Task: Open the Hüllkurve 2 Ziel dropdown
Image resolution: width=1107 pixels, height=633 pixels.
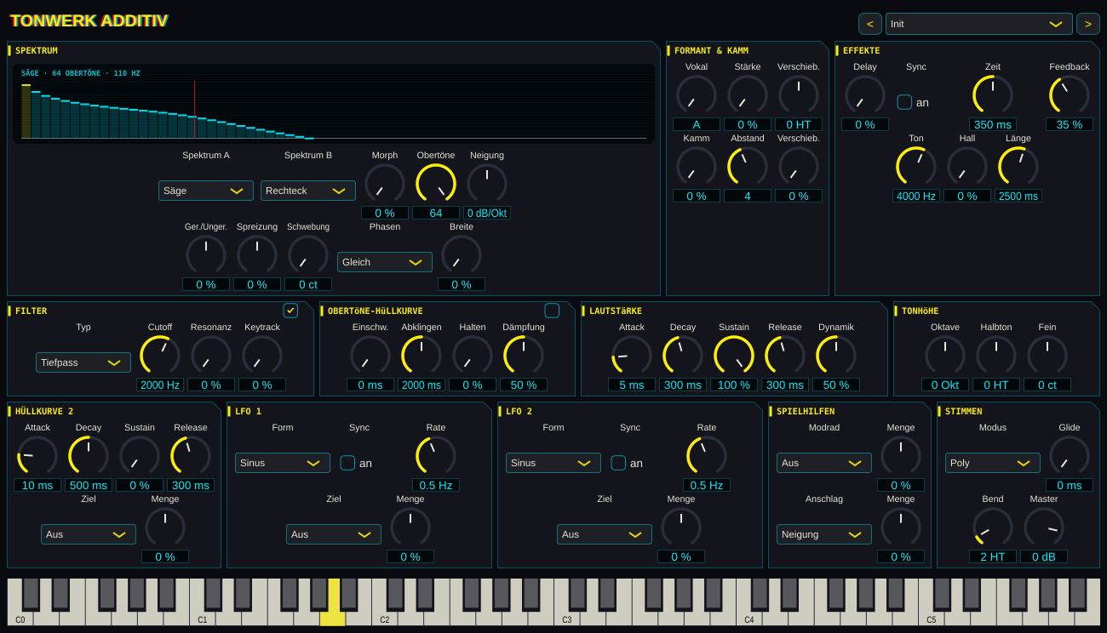Action: pyautogui.click(x=89, y=534)
